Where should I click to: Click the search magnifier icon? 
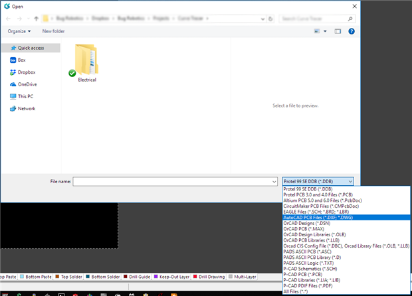pyautogui.click(x=350, y=19)
